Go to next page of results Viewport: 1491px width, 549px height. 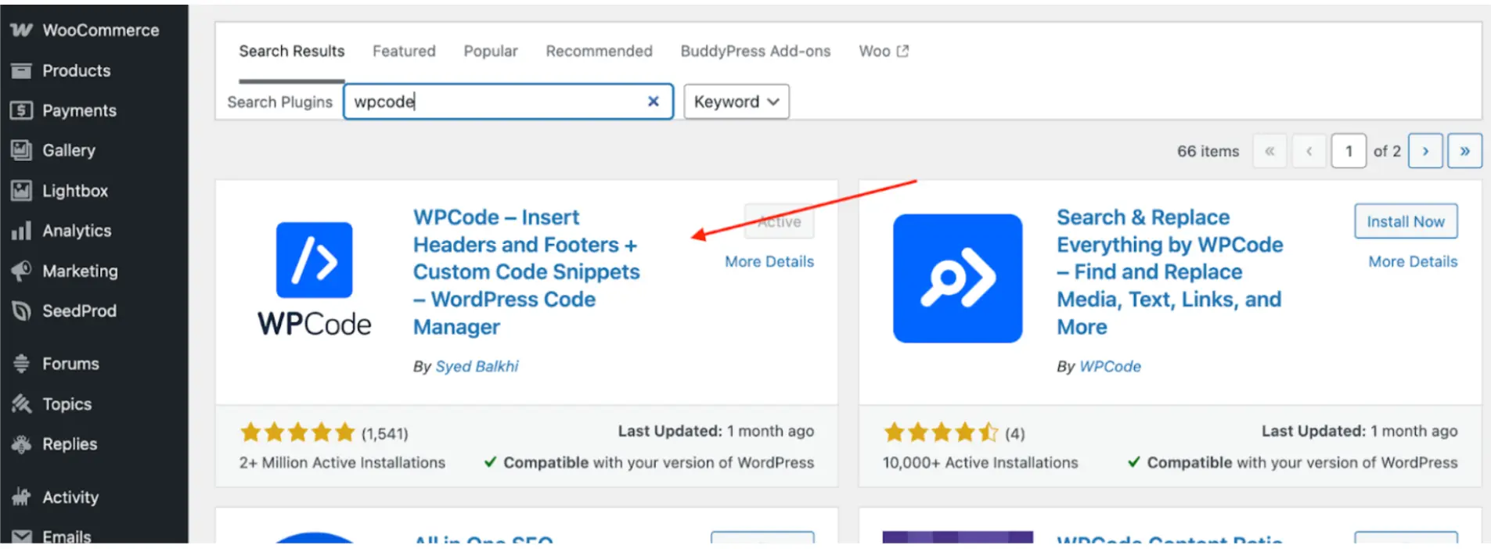point(1424,151)
